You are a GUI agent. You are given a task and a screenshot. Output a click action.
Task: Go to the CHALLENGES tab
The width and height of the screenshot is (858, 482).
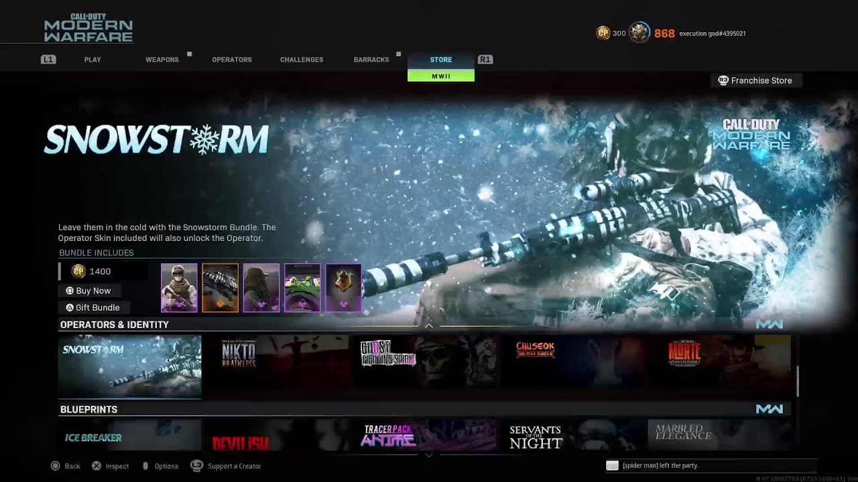[x=302, y=60]
